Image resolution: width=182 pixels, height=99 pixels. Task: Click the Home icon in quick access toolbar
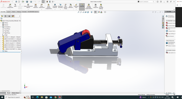click(x=16, y=2)
